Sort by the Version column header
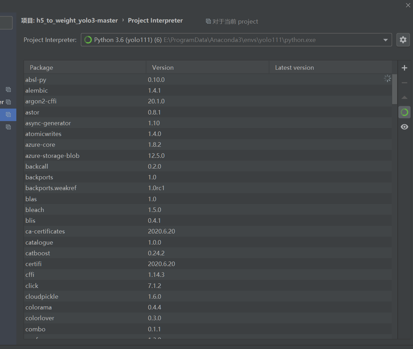The height and width of the screenshot is (349, 413). click(208, 68)
